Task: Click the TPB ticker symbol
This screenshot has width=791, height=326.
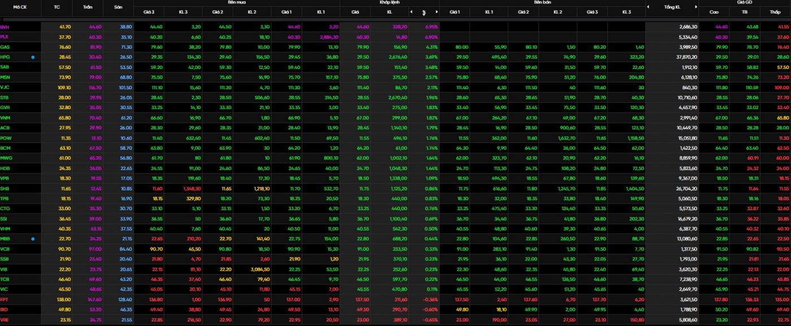Action: [5, 198]
